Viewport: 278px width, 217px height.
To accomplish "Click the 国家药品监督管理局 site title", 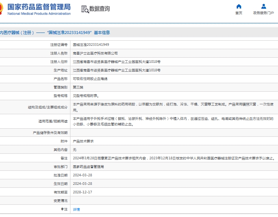I will (x=39, y=7).
